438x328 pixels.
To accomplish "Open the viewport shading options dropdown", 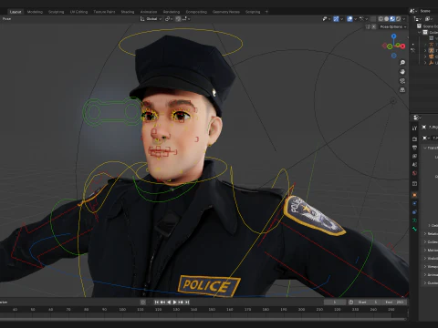I will (x=404, y=19).
